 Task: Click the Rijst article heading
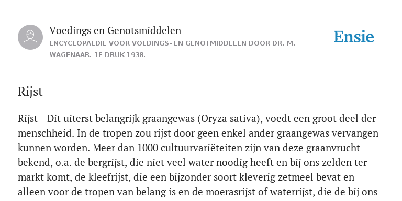(x=30, y=92)
